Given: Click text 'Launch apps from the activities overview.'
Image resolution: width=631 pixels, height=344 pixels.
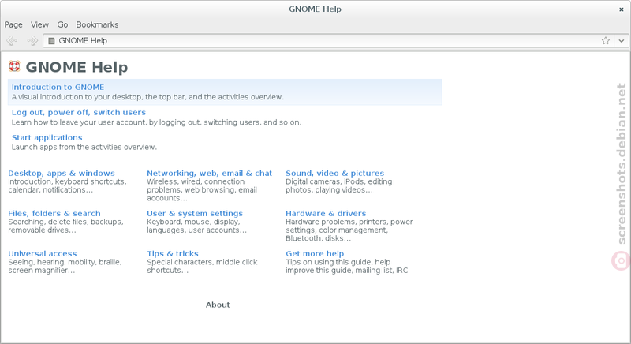Looking at the screenshot, I should (84, 148).
